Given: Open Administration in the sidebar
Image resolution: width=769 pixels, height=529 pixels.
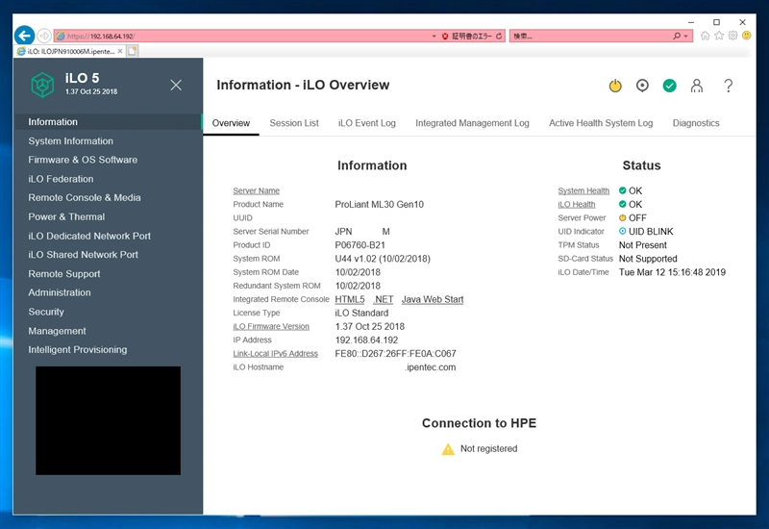Looking at the screenshot, I should [60, 292].
